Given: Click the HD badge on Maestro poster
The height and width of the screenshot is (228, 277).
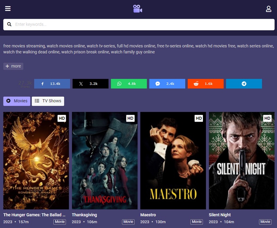Looking at the screenshot, I should tap(199, 119).
